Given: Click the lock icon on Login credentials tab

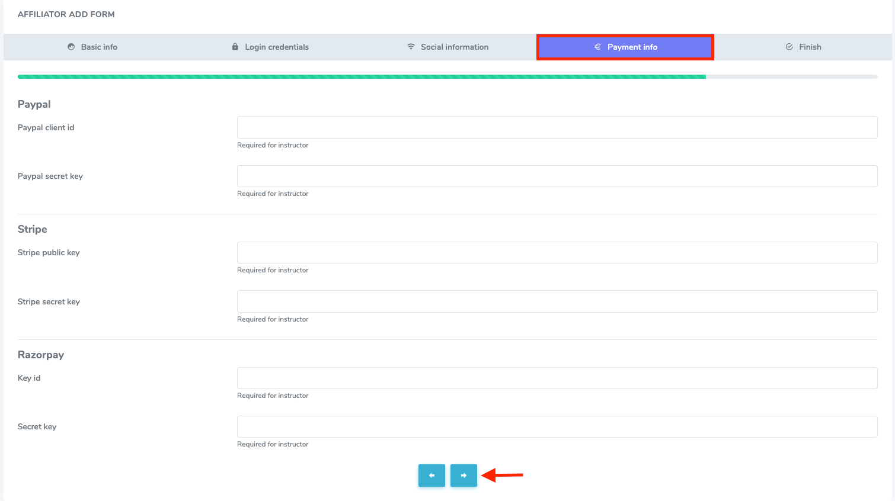Looking at the screenshot, I should tap(235, 47).
